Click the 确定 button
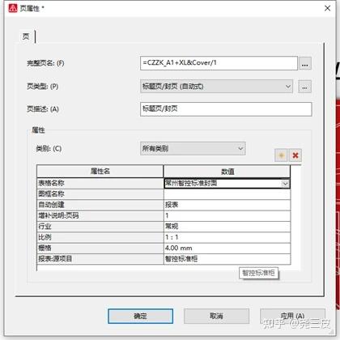The image size is (340, 340). click(x=140, y=316)
